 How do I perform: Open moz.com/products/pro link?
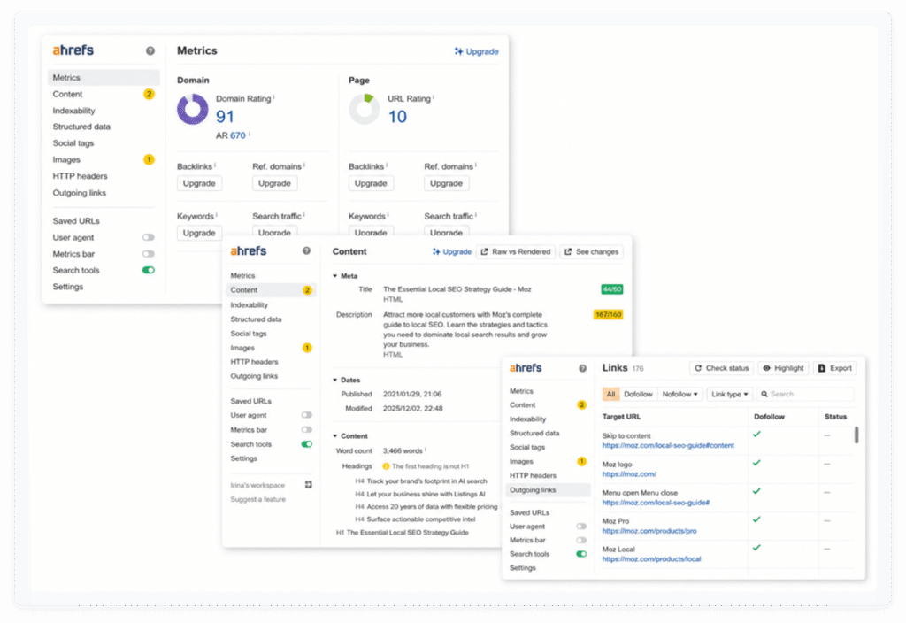pyautogui.click(x=649, y=531)
